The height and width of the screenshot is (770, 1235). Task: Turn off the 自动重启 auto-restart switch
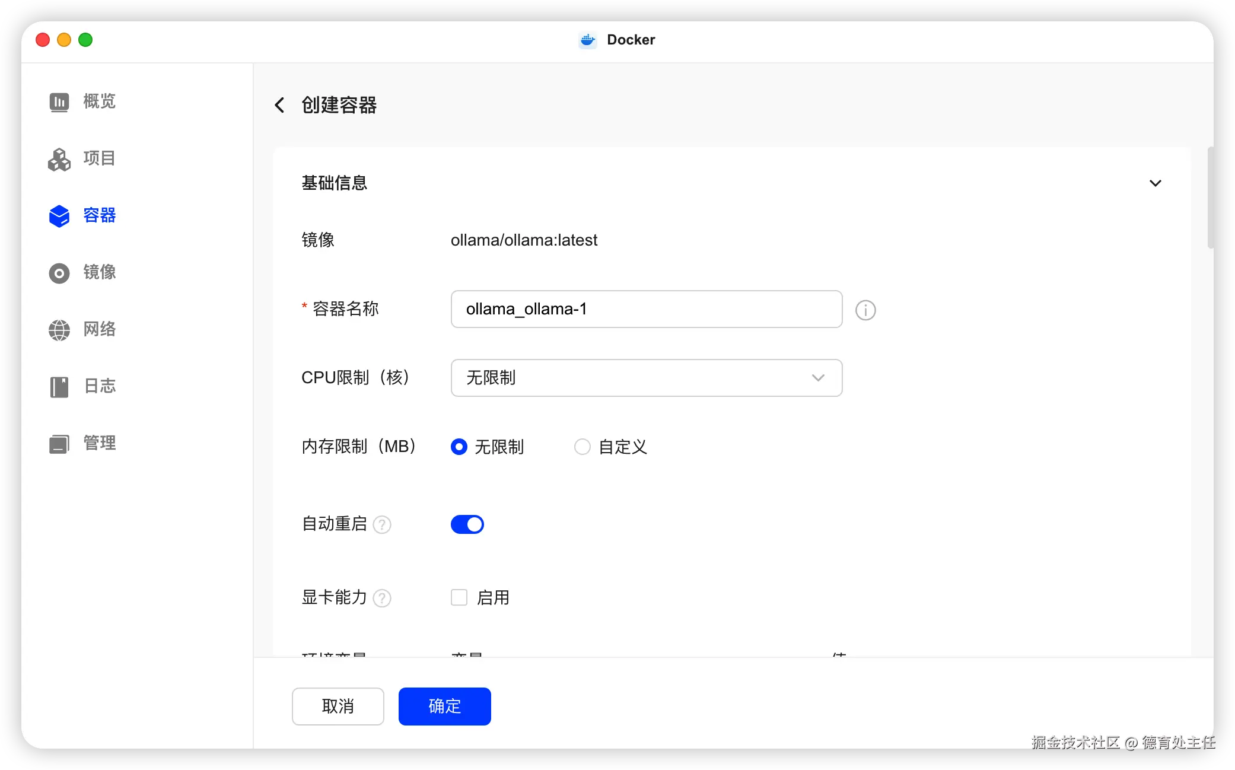tap(467, 524)
